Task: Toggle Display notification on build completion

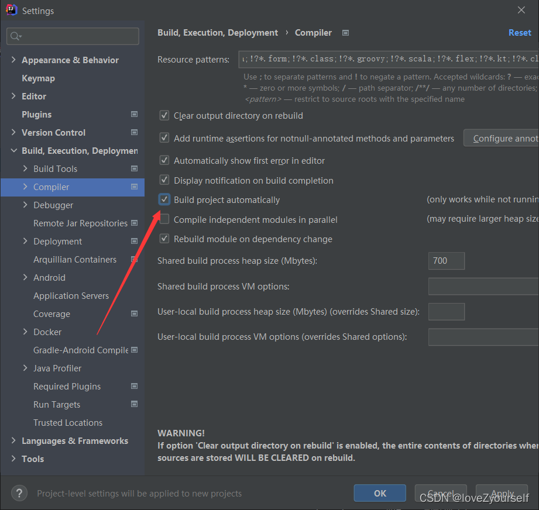Action: click(x=164, y=180)
